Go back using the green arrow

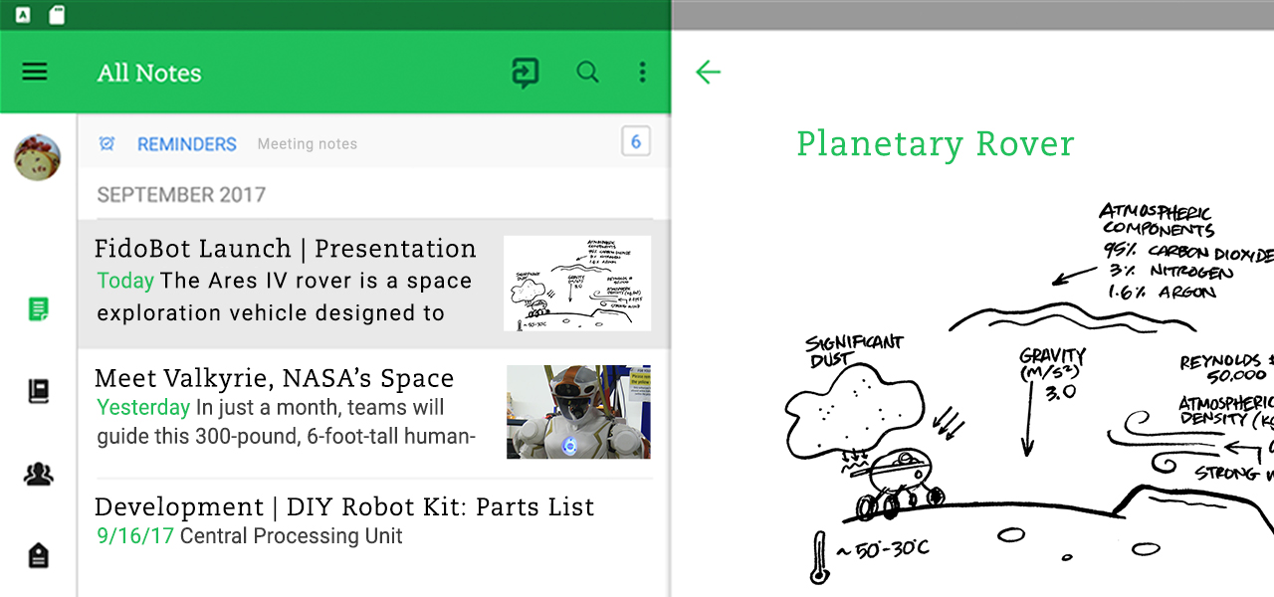coord(708,72)
